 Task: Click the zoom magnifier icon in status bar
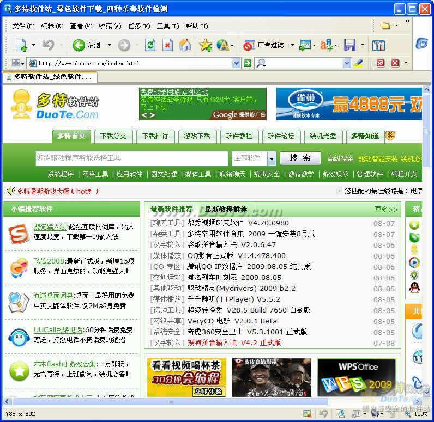click(x=408, y=414)
